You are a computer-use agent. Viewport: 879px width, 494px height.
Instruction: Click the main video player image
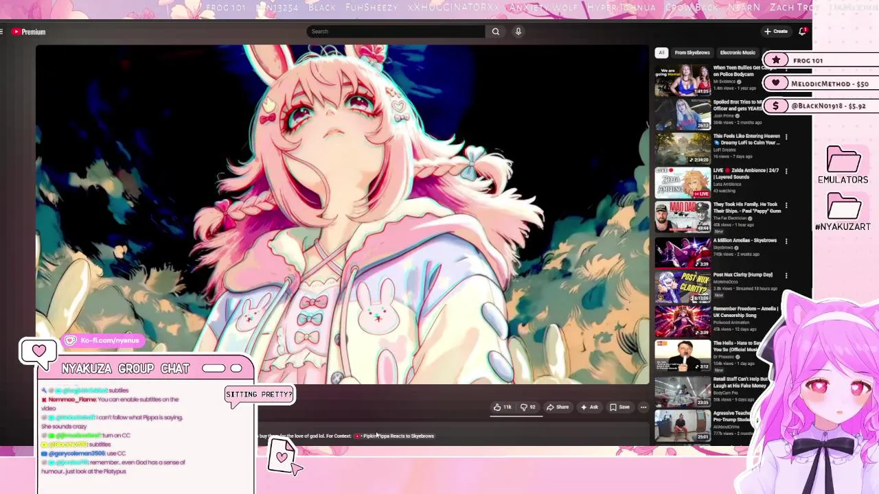(342, 215)
